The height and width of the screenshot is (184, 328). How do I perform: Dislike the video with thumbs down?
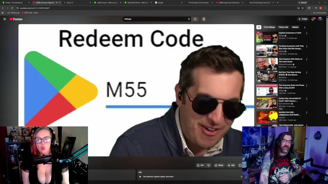pyautogui.click(x=209, y=165)
